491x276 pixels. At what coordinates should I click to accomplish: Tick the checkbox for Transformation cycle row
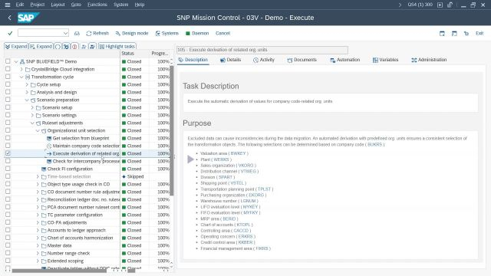pyautogui.click(x=8, y=77)
